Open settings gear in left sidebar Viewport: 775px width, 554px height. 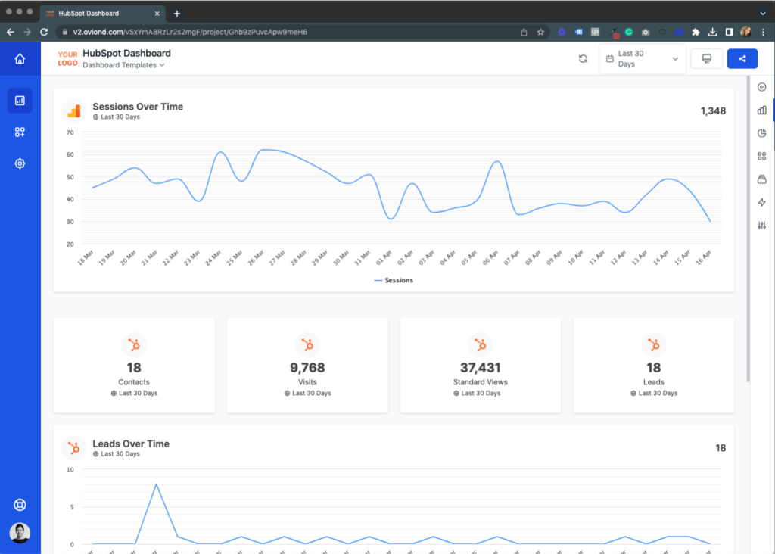click(x=20, y=163)
